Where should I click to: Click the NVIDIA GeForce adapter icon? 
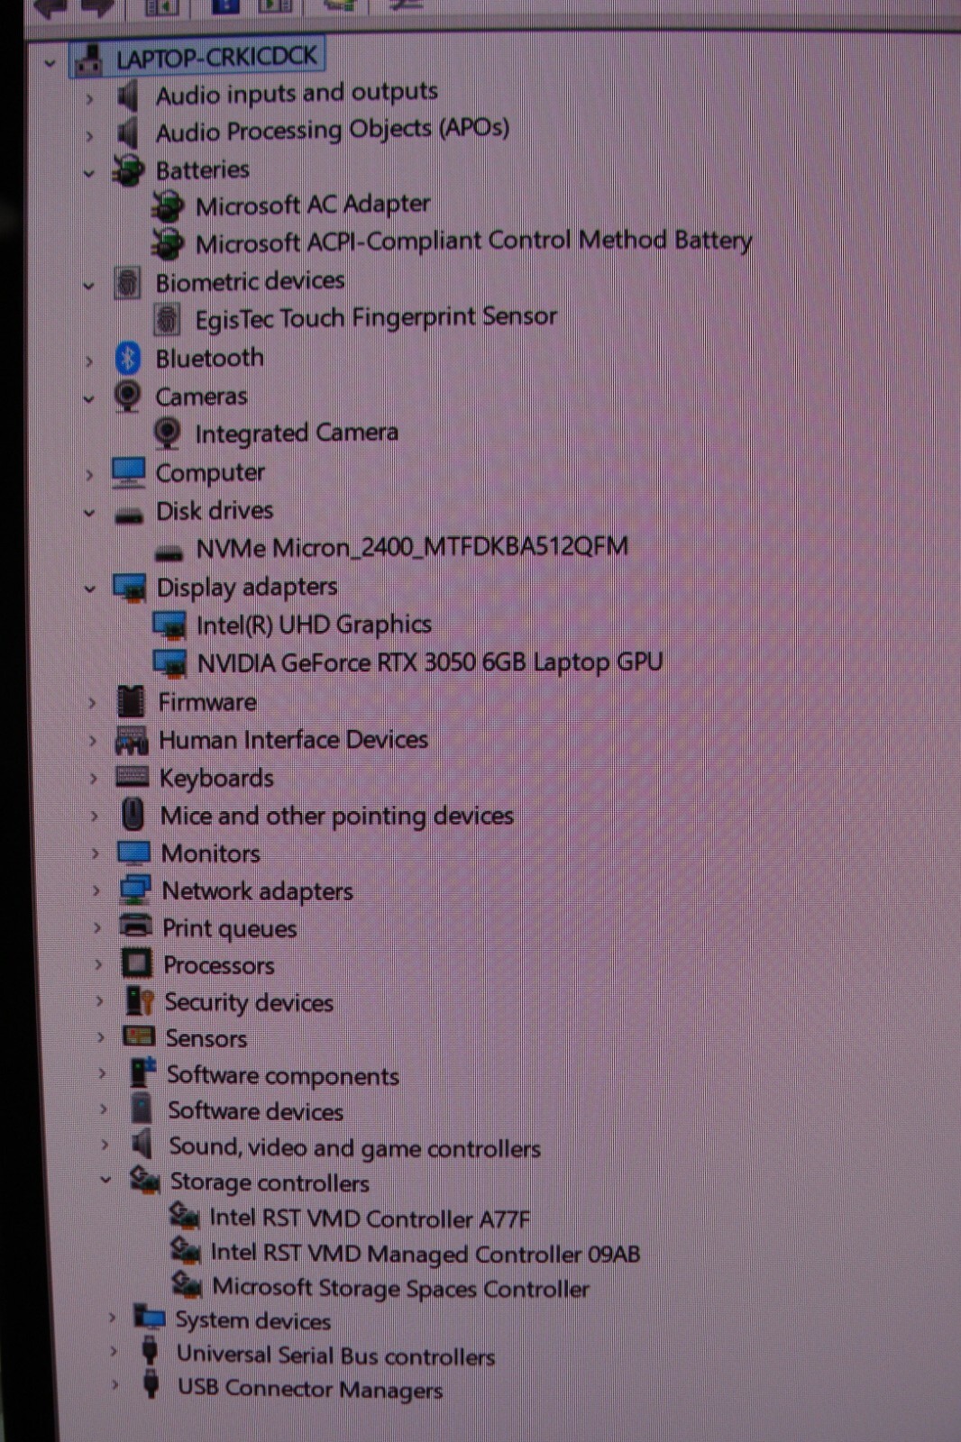pos(170,663)
